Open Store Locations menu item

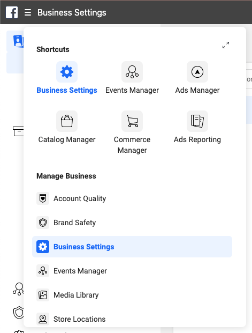132,319
